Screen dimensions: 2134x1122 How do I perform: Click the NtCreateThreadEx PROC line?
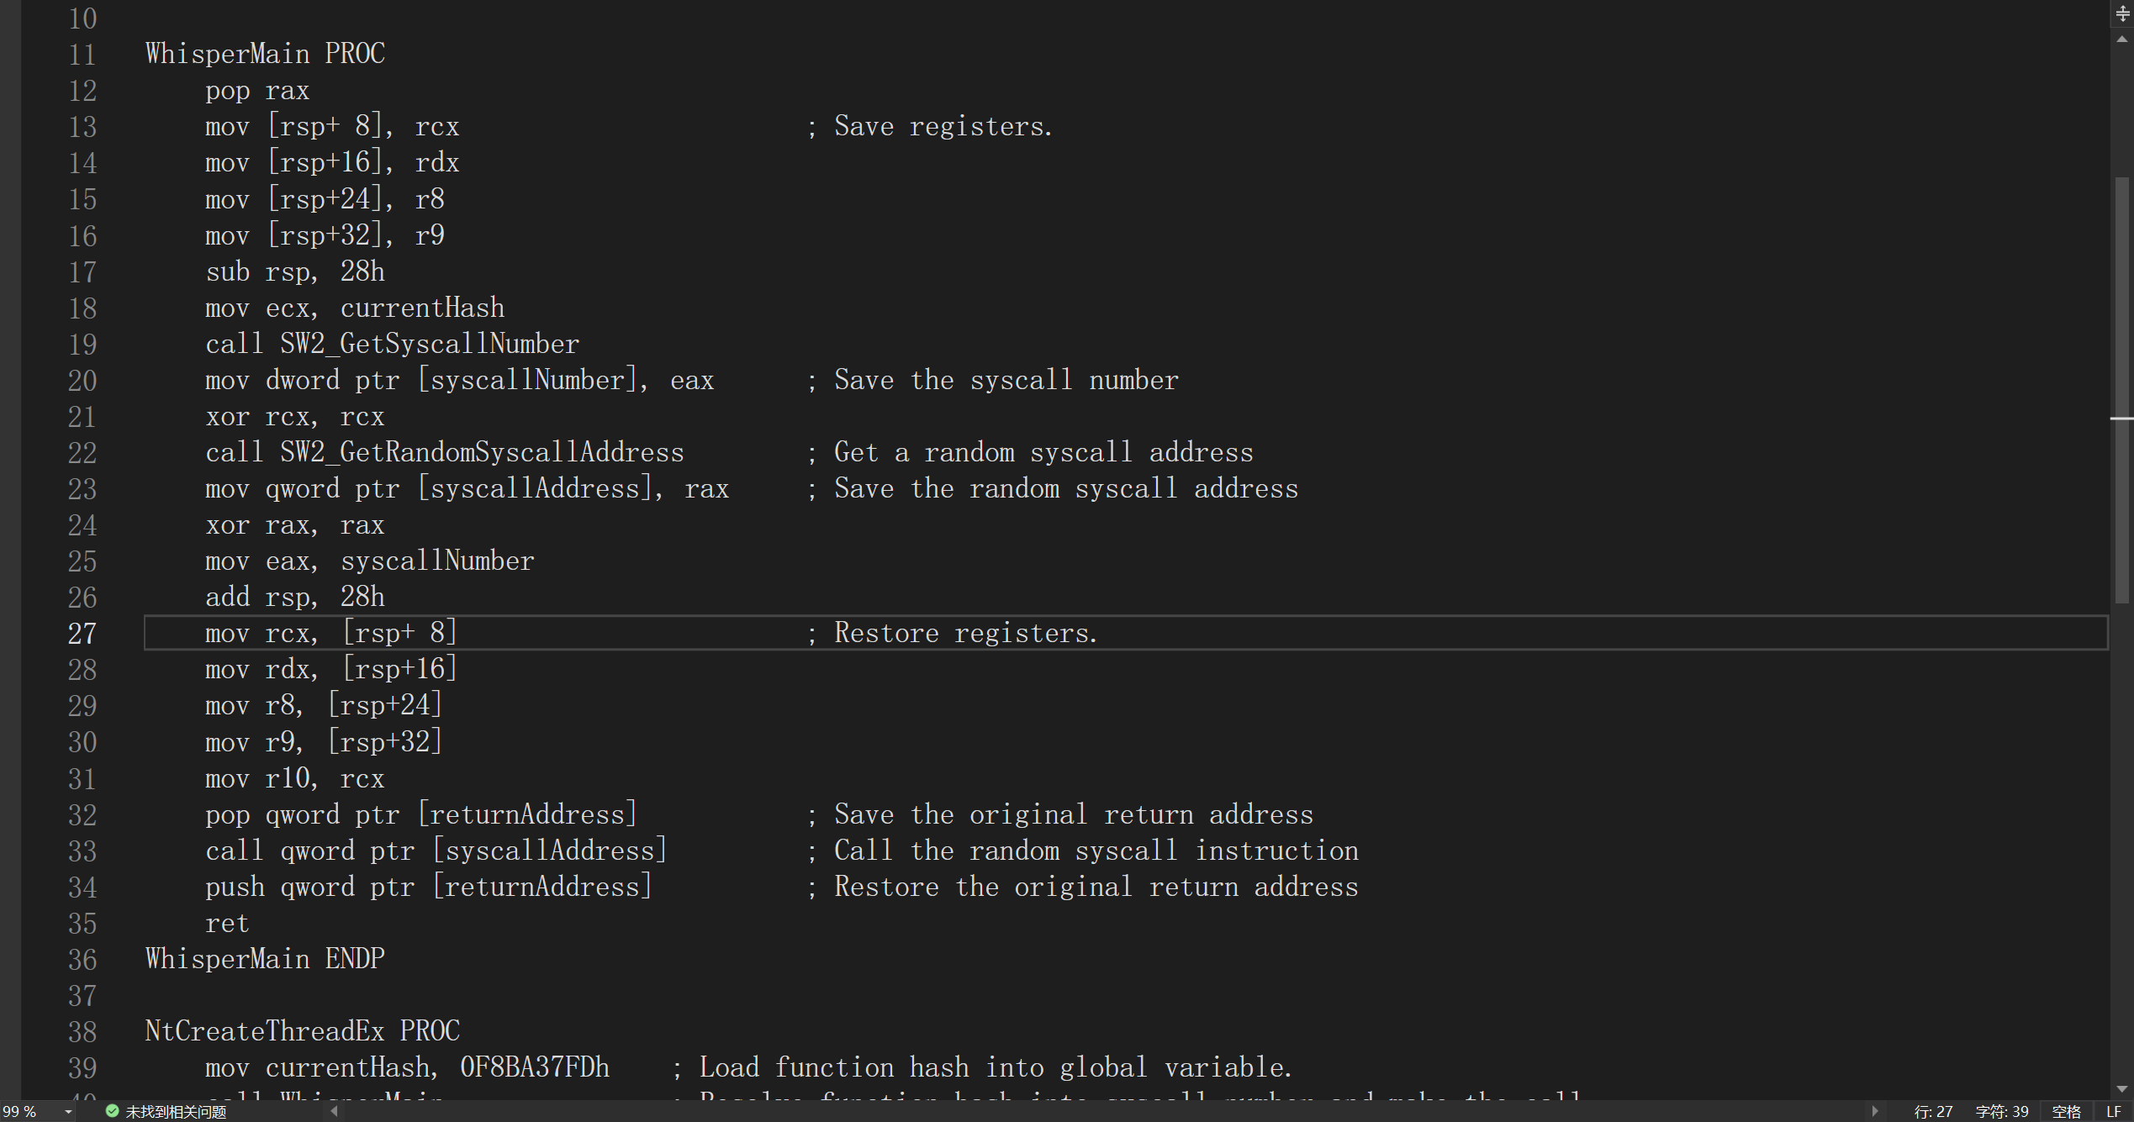(x=302, y=1031)
